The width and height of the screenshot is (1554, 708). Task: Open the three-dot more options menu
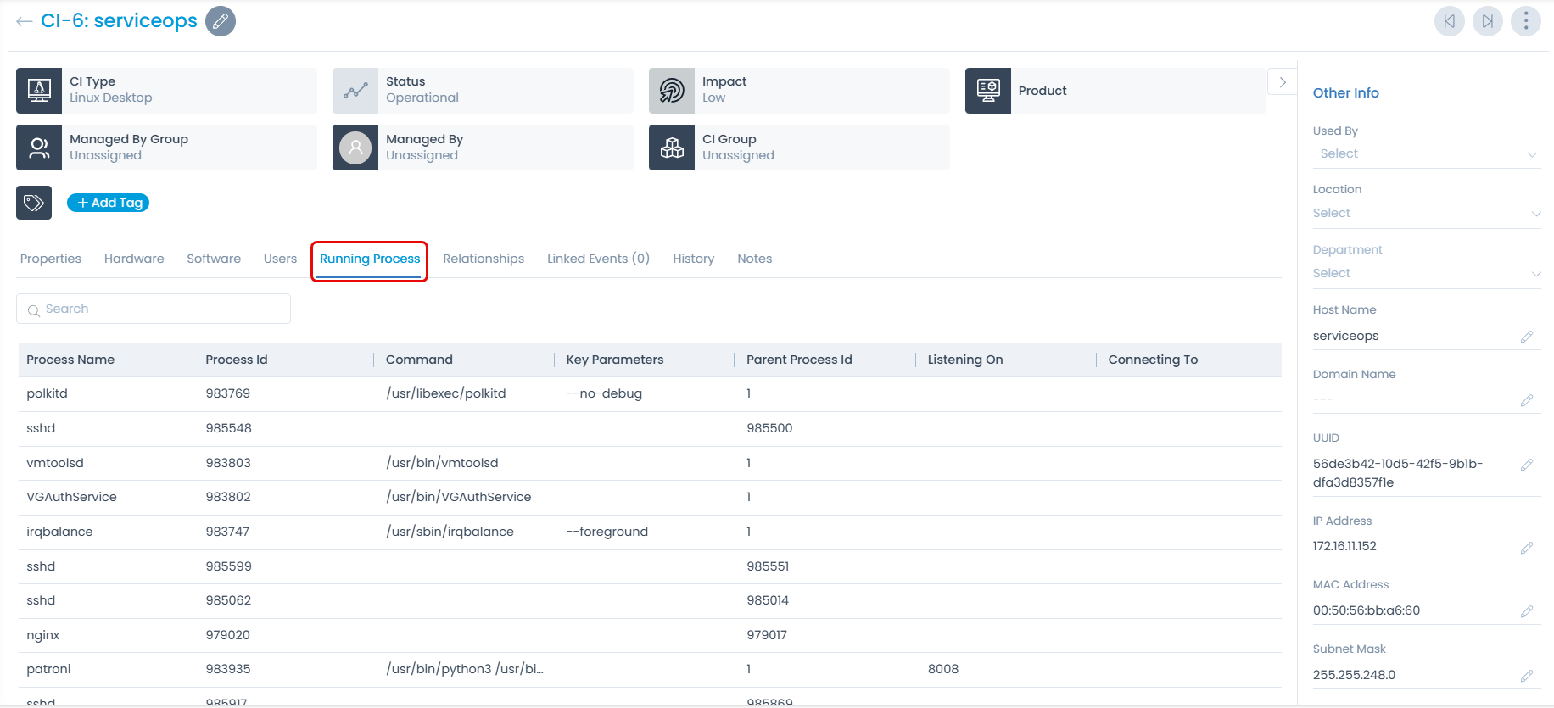[1525, 21]
